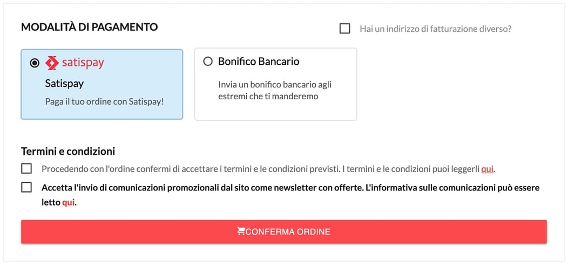Screen dimensions: 568x266
Task: Click empty area inside Bonifico Bancario card
Action: coord(275,111)
